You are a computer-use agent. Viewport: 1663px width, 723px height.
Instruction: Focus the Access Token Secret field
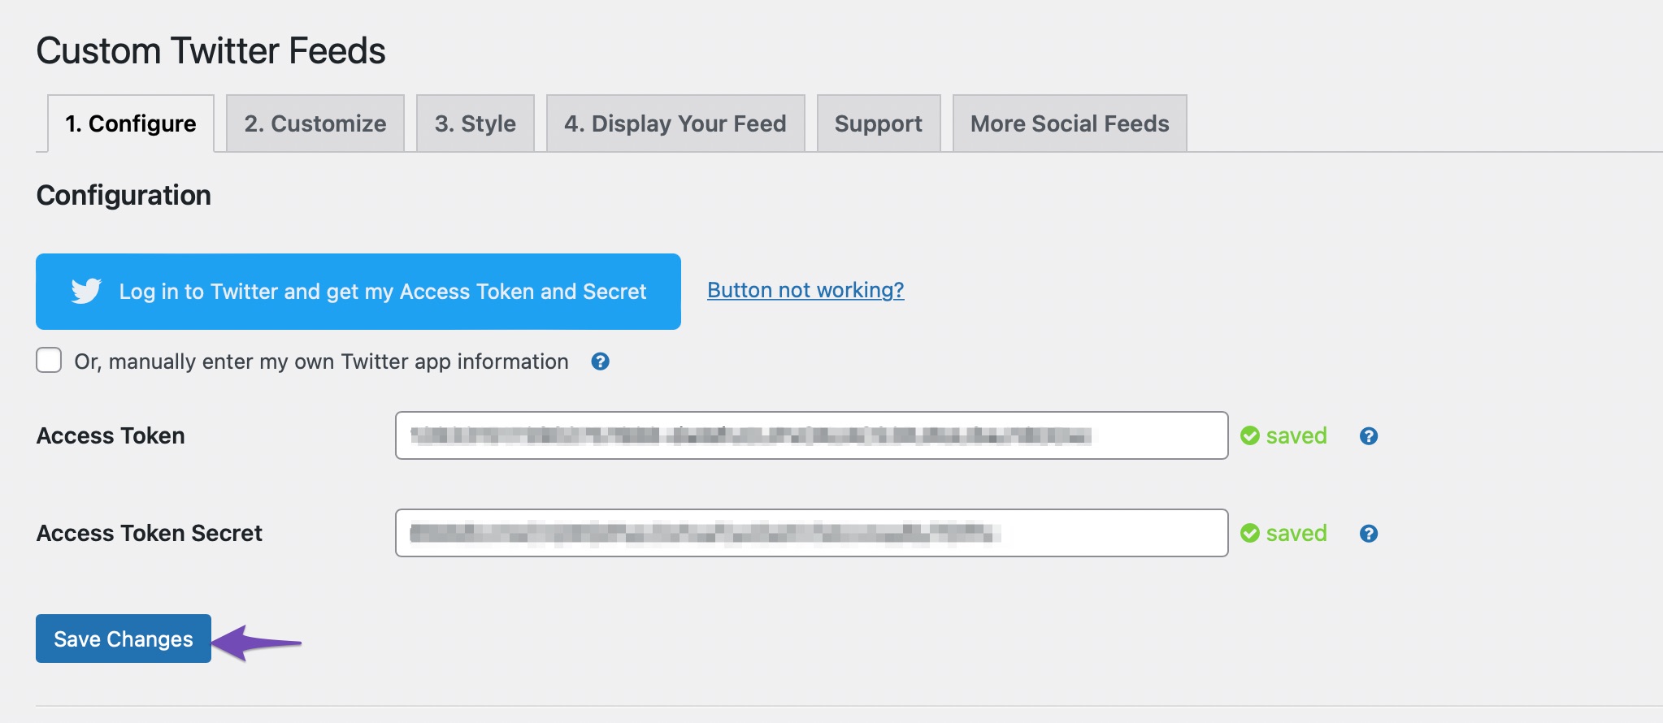(811, 533)
